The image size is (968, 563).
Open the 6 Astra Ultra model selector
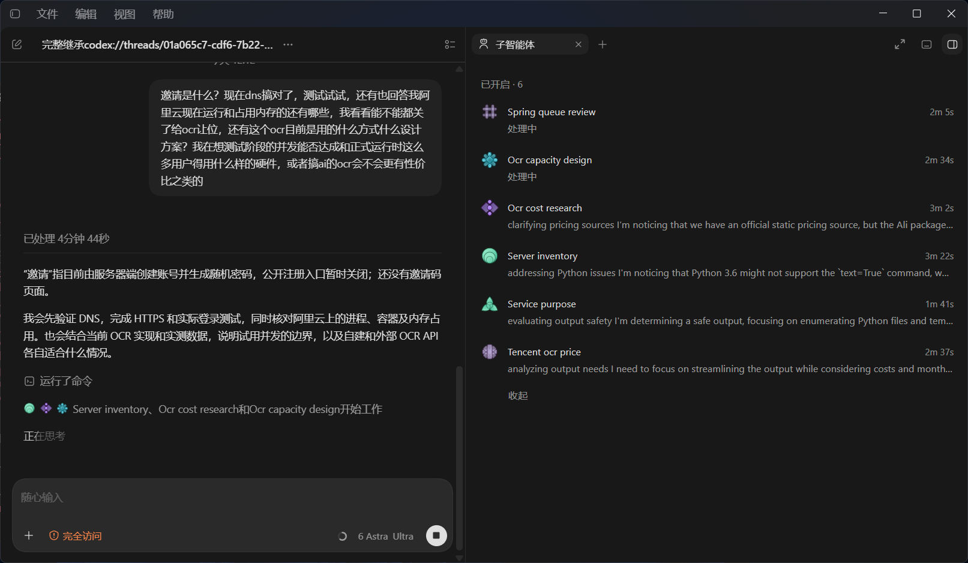385,536
